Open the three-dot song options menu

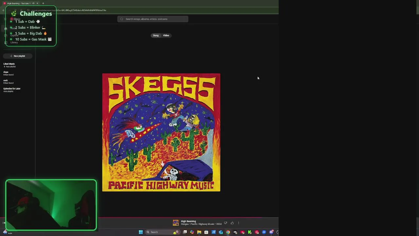pos(238,223)
